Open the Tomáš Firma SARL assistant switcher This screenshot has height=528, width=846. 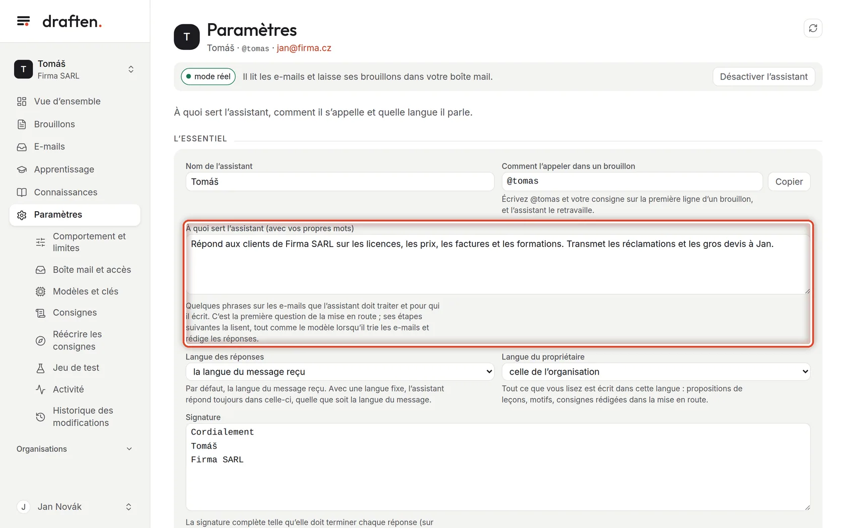click(75, 69)
